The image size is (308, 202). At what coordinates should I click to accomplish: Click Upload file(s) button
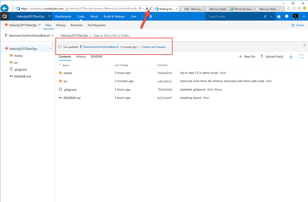click(x=272, y=56)
